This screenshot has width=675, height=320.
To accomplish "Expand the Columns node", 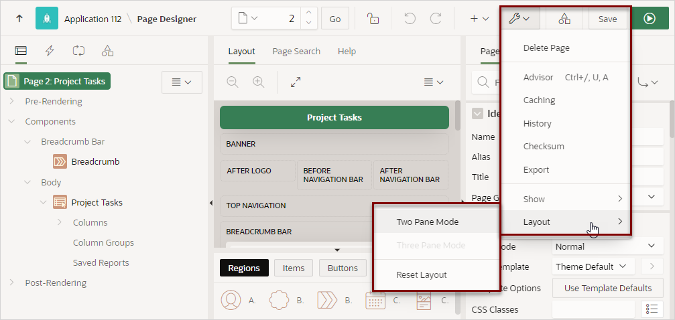I will 60,222.
